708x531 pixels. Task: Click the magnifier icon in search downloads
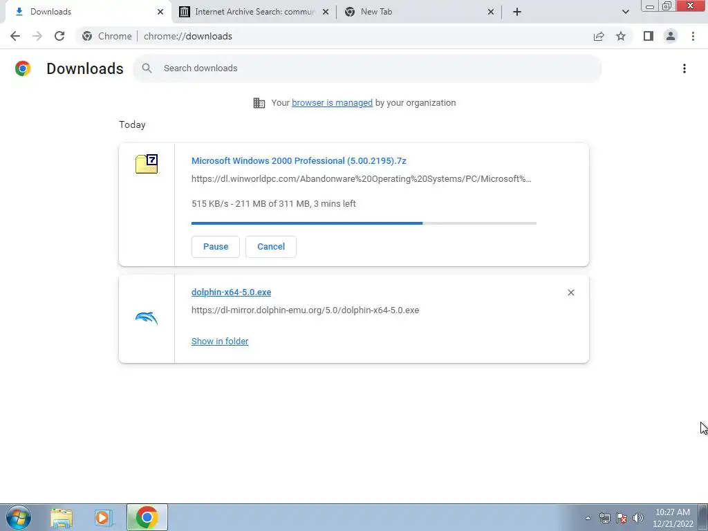pyautogui.click(x=147, y=68)
